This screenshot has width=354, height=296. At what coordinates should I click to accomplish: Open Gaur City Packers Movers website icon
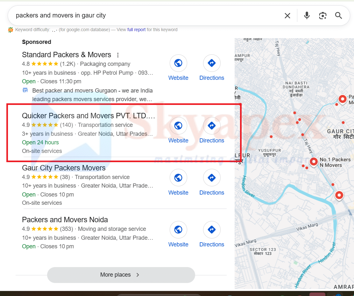tap(178, 178)
